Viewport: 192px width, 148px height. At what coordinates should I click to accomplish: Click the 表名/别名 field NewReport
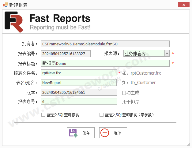79,83
